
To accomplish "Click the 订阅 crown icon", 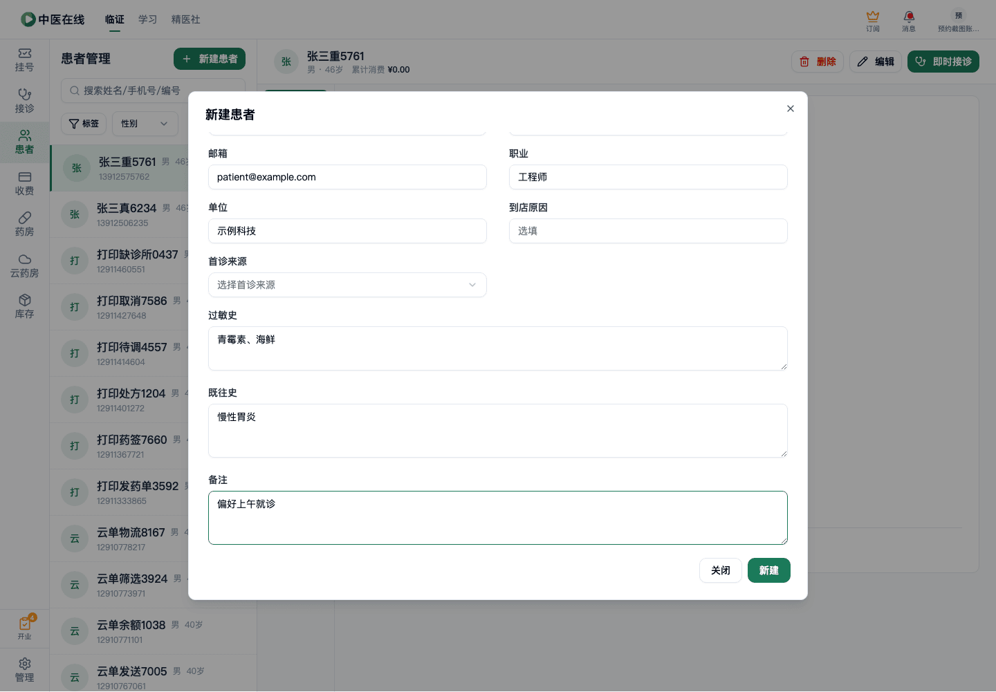I will point(873,21).
